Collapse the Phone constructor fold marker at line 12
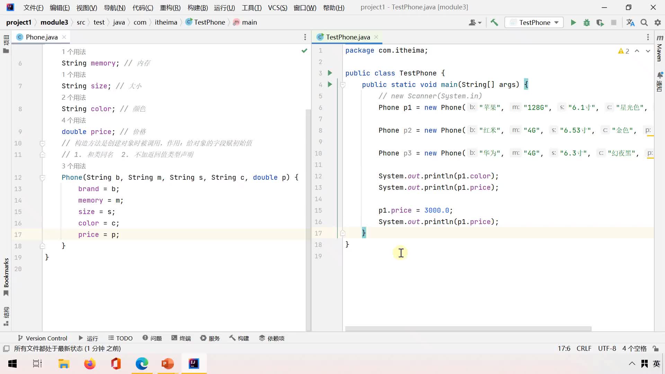Screen dimensions: 665x374 [x=42, y=178]
